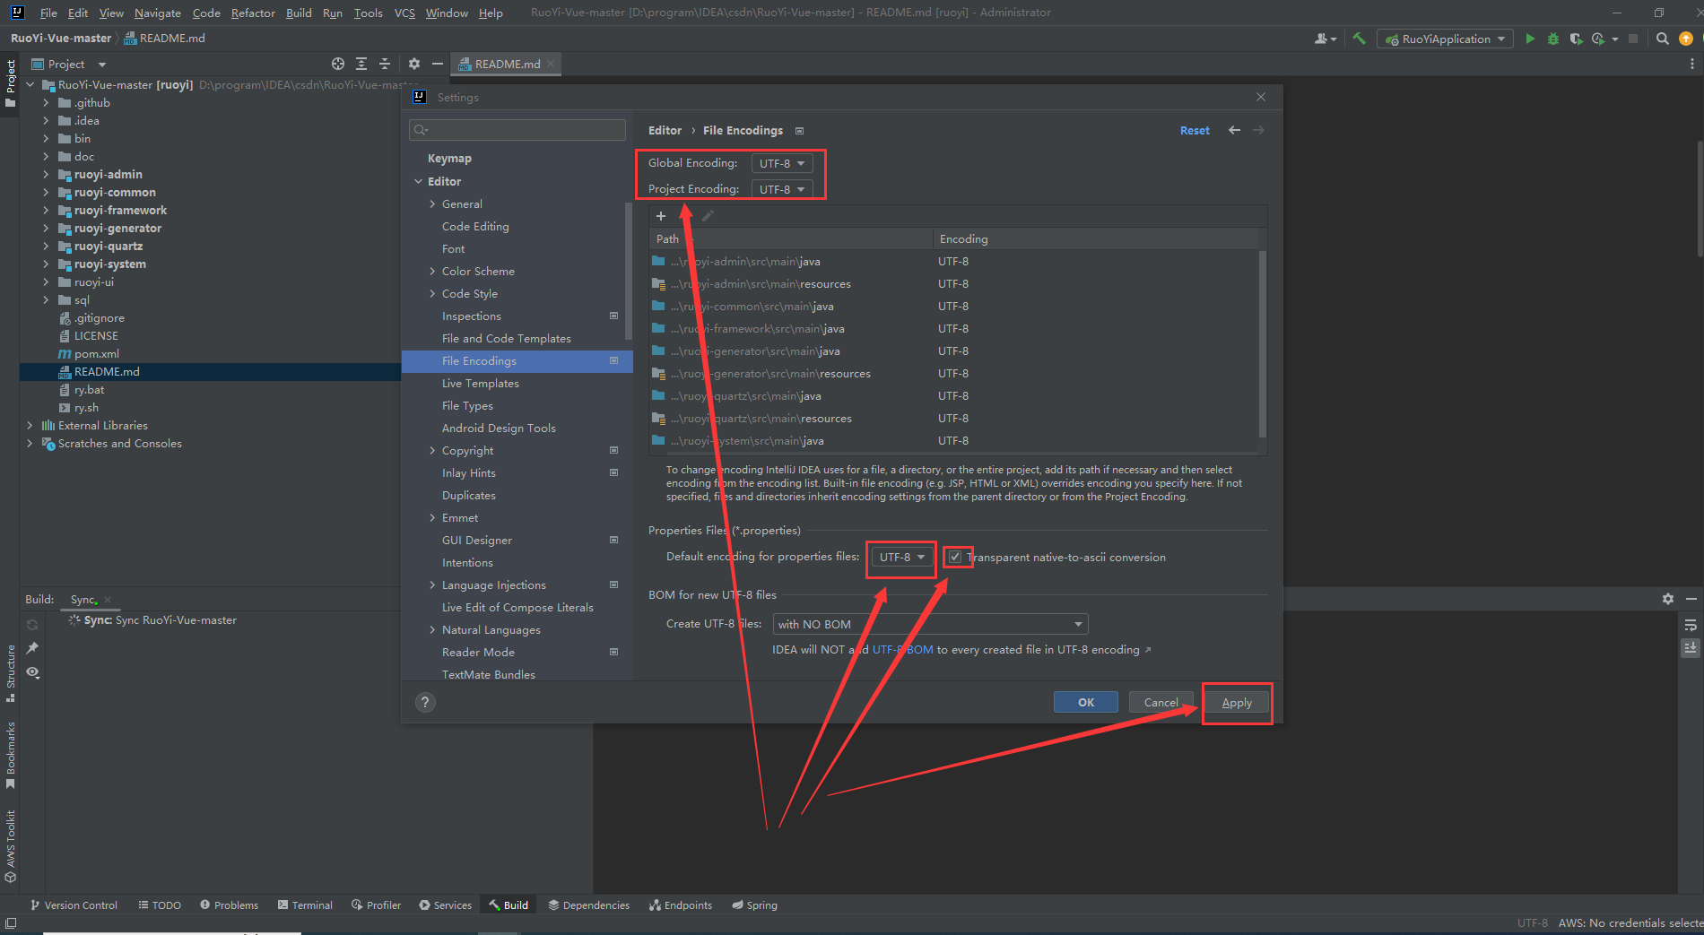Screen dimensions: 1704x935
Task: Click Select Opened File target icon
Action: [338, 64]
